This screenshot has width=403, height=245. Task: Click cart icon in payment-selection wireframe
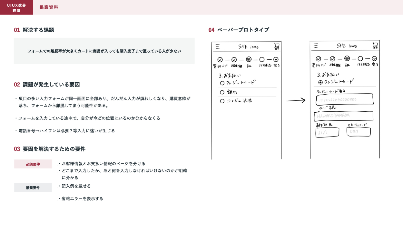(277, 46)
